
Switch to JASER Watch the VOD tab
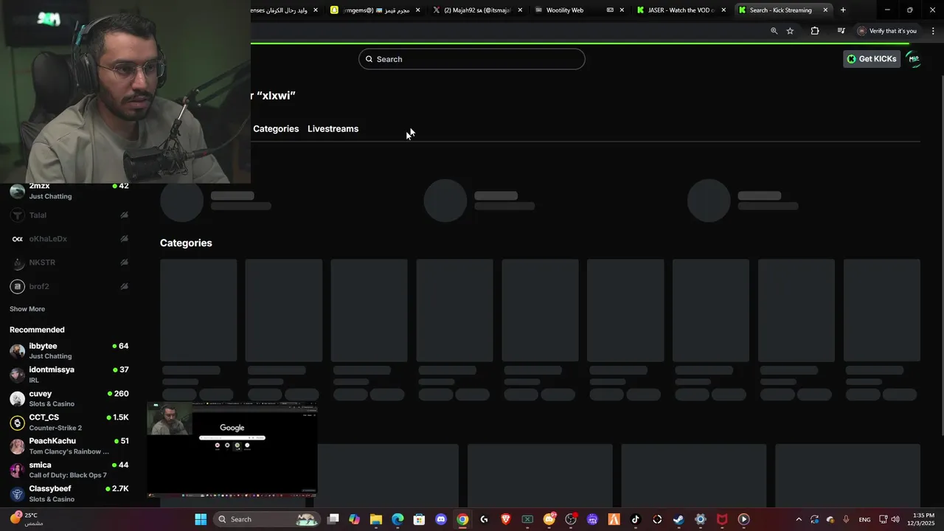(x=681, y=10)
